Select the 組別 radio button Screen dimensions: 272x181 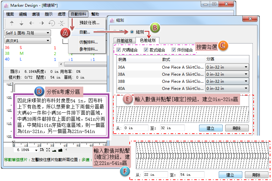pyautogui.click(x=132, y=32)
